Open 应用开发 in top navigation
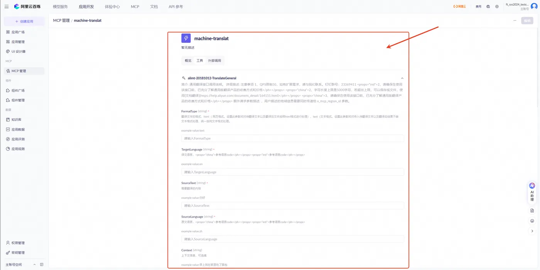Viewport: 540px width, 270px height. pyautogui.click(x=86, y=7)
